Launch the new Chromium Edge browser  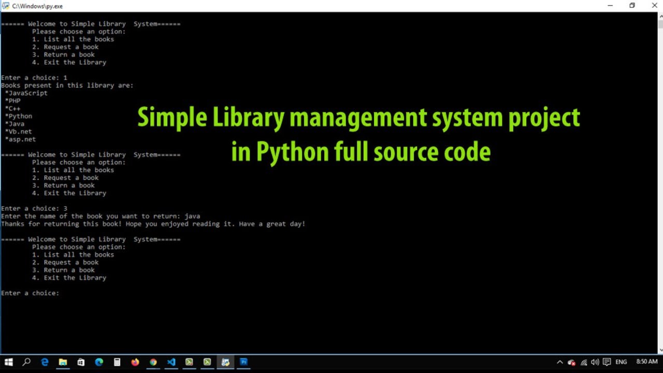click(x=99, y=362)
